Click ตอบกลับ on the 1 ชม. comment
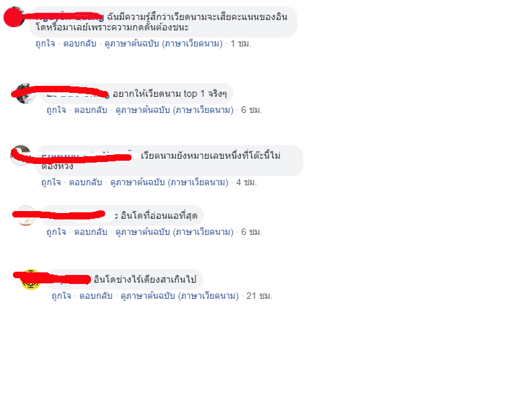The image size is (522, 415). point(79,44)
